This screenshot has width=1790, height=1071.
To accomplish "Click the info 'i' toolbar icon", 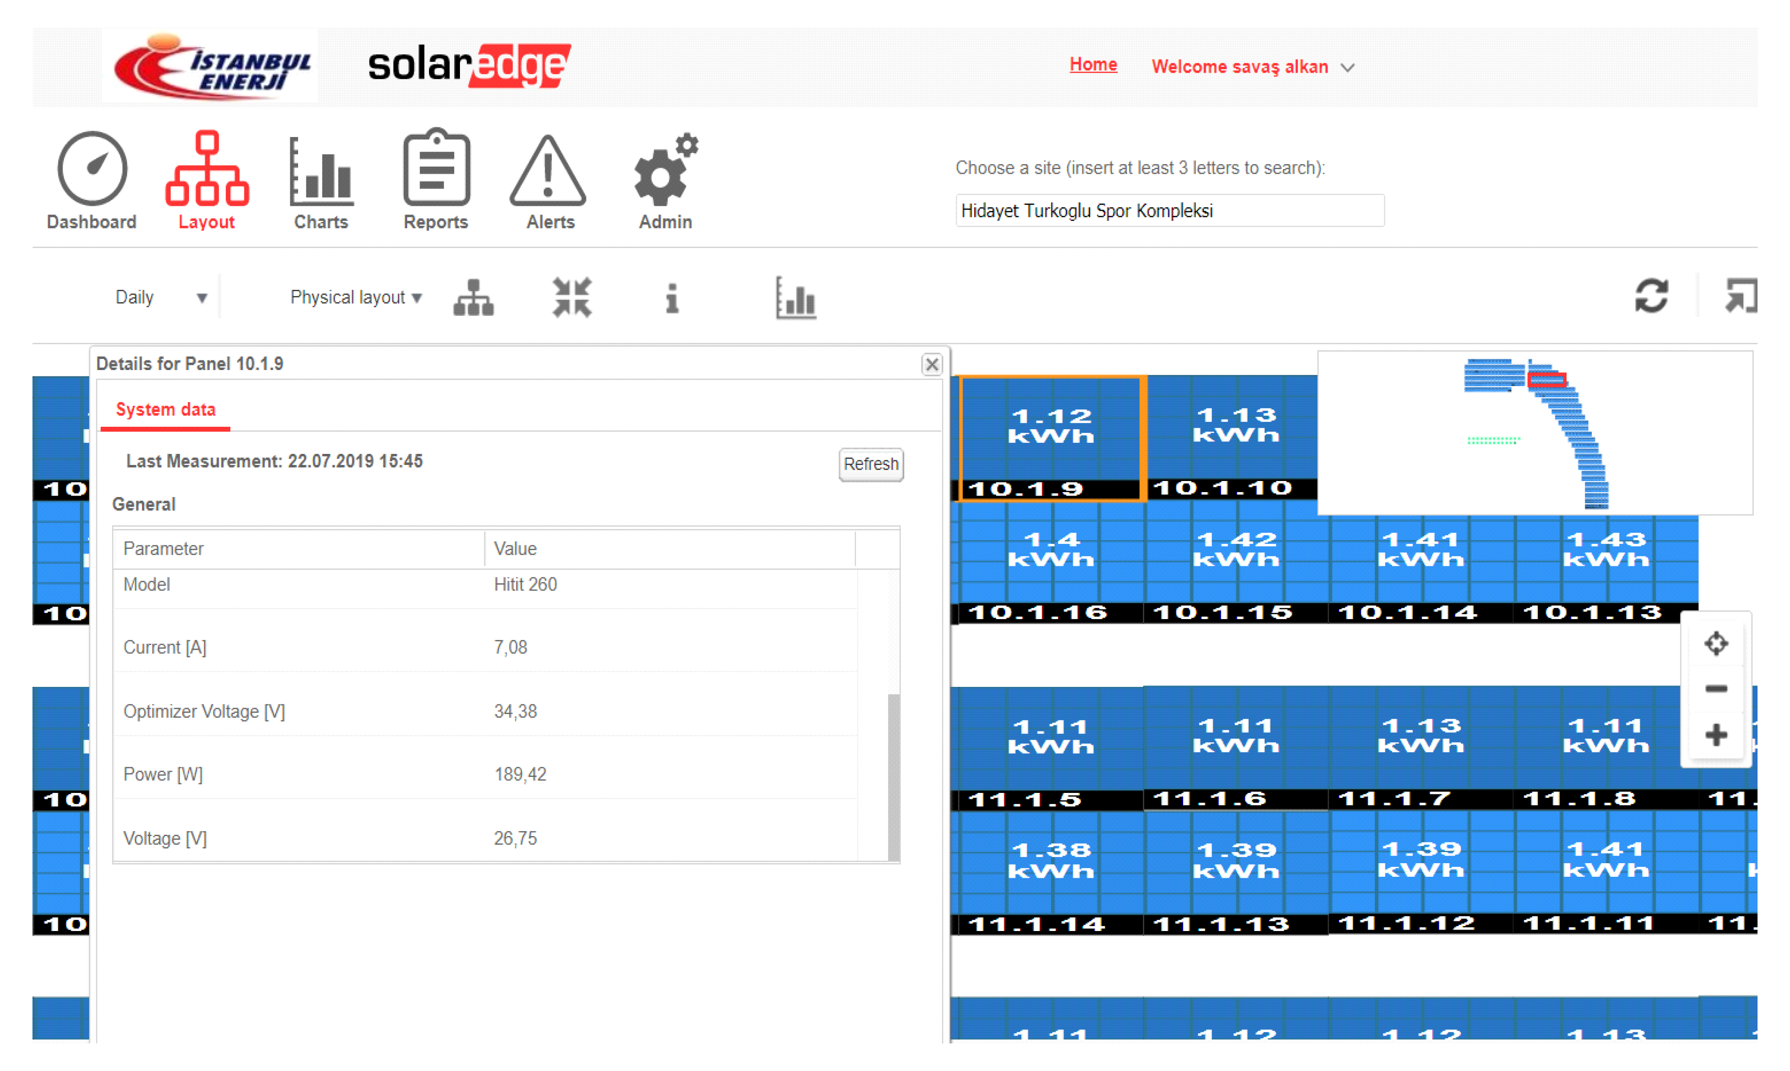I will coord(671,298).
